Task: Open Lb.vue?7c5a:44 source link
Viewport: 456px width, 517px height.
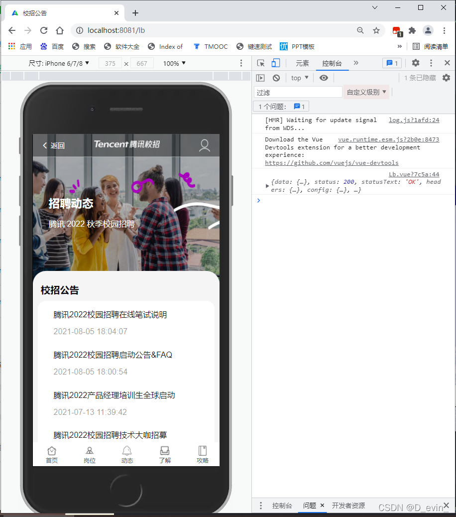Action: click(x=414, y=174)
